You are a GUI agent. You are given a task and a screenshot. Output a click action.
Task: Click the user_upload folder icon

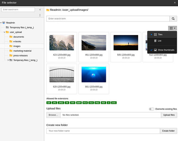(x=7, y=32)
